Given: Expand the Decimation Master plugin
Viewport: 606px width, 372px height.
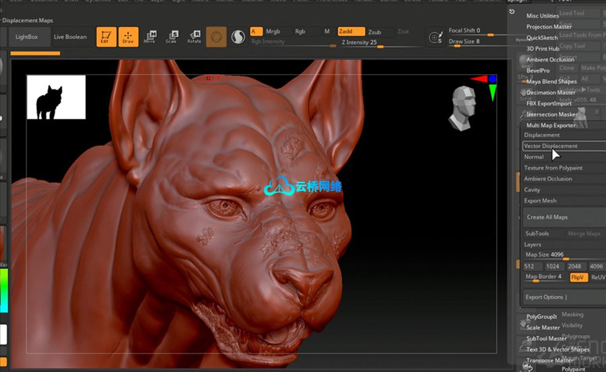Looking at the screenshot, I should click(x=551, y=92).
